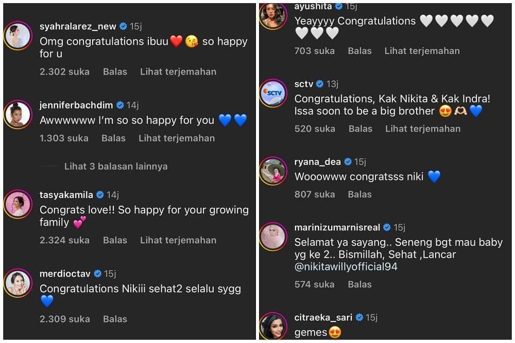Translate tasyakamila's comment with Lihat terjemahan

point(178,240)
